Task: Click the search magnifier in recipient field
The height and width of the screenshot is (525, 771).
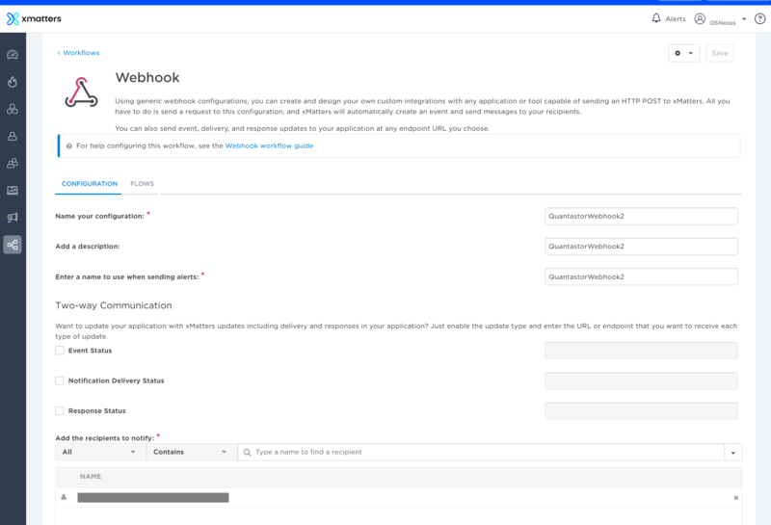Action: tap(247, 452)
